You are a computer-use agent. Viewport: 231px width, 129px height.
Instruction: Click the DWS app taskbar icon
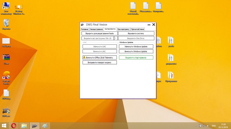click(35, 126)
